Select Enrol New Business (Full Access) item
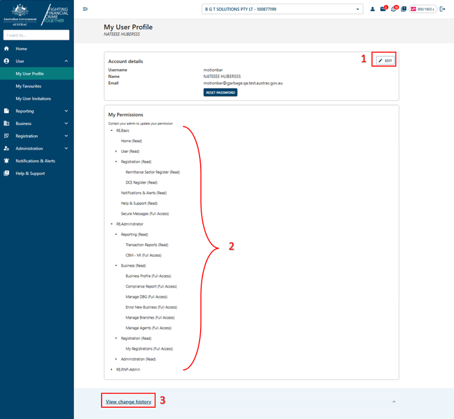Screen dimensions: 454x419 pos(151,307)
